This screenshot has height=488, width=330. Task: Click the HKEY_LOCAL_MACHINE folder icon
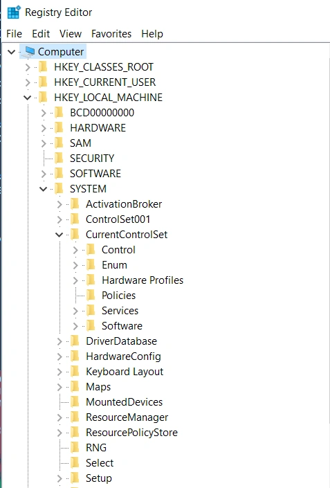43,97
